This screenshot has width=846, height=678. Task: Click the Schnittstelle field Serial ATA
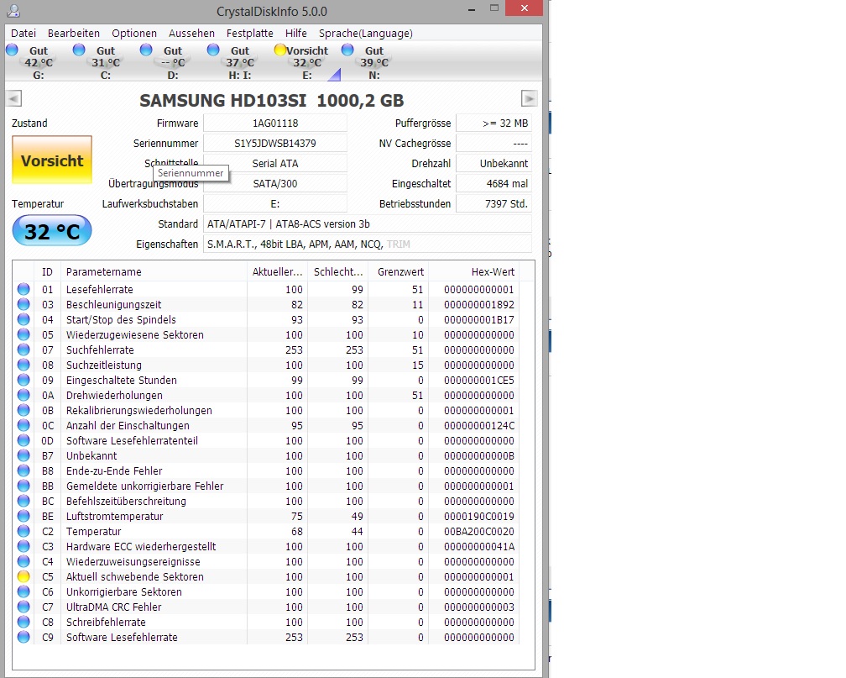[x=275, y=163]
